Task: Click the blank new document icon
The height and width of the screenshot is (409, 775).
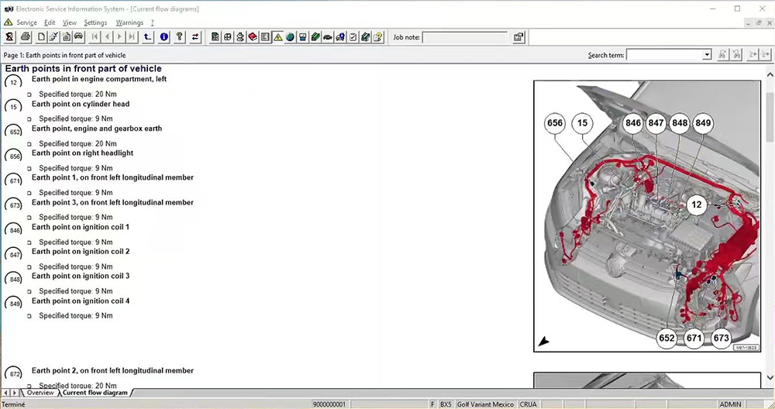Action: 42,37
